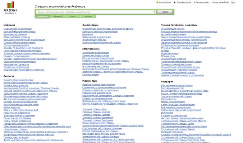
Task: Open Управление в русском языке
Action: click(97, 93)
